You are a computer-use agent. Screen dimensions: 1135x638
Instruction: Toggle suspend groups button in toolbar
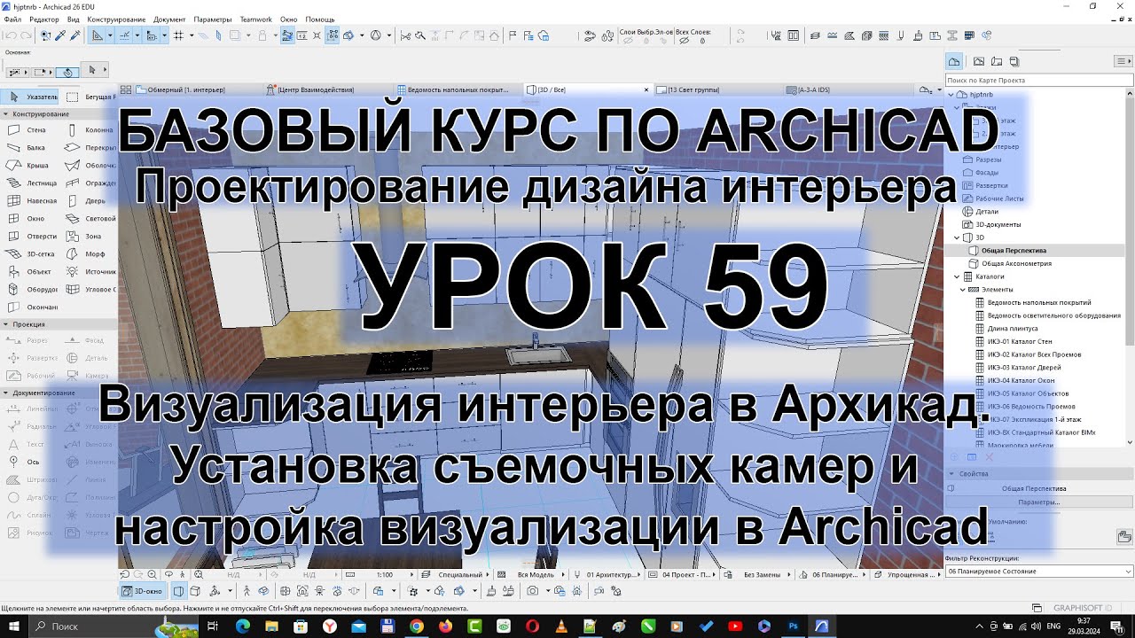(x=332, y=35)
